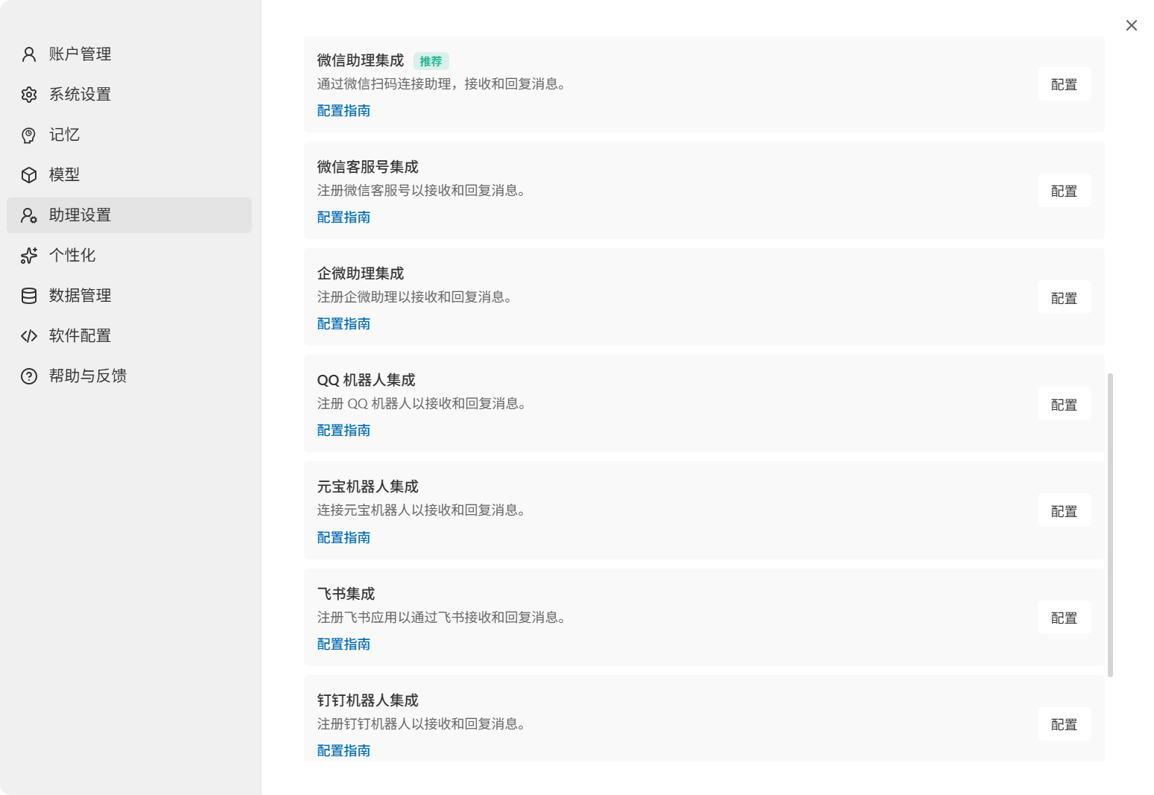Click text 连接元宝机器人以接收和回复消息。
The height and width of the screenshot is (795, 1154).
tap(424, 510)
